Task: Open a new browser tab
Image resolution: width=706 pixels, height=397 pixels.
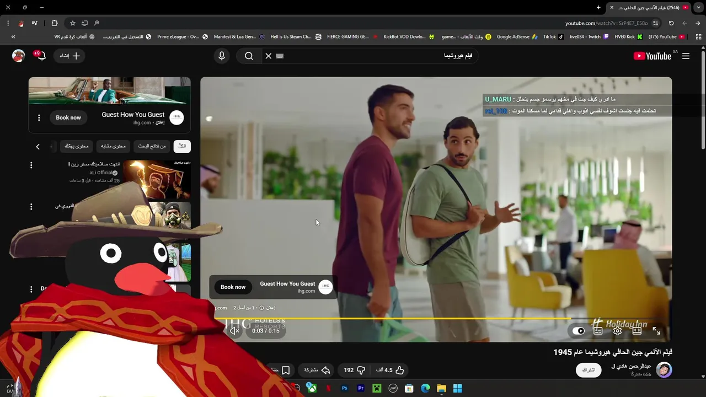Action: point(598,8)
